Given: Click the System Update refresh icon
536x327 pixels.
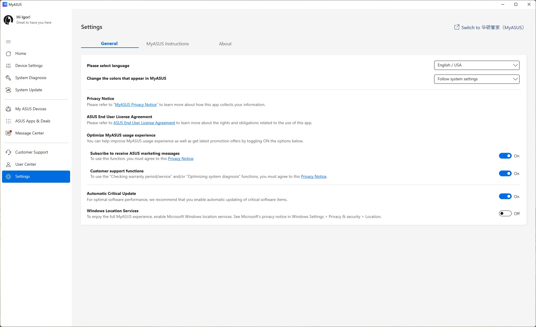Looking at the screenshot, I should pos(8,90).
